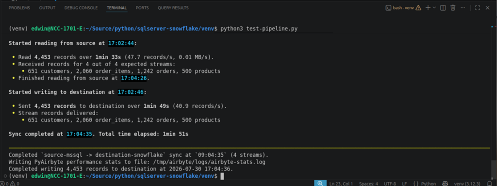Change end of line sequence LF
497x186 pixels.
tap(404, 184)
